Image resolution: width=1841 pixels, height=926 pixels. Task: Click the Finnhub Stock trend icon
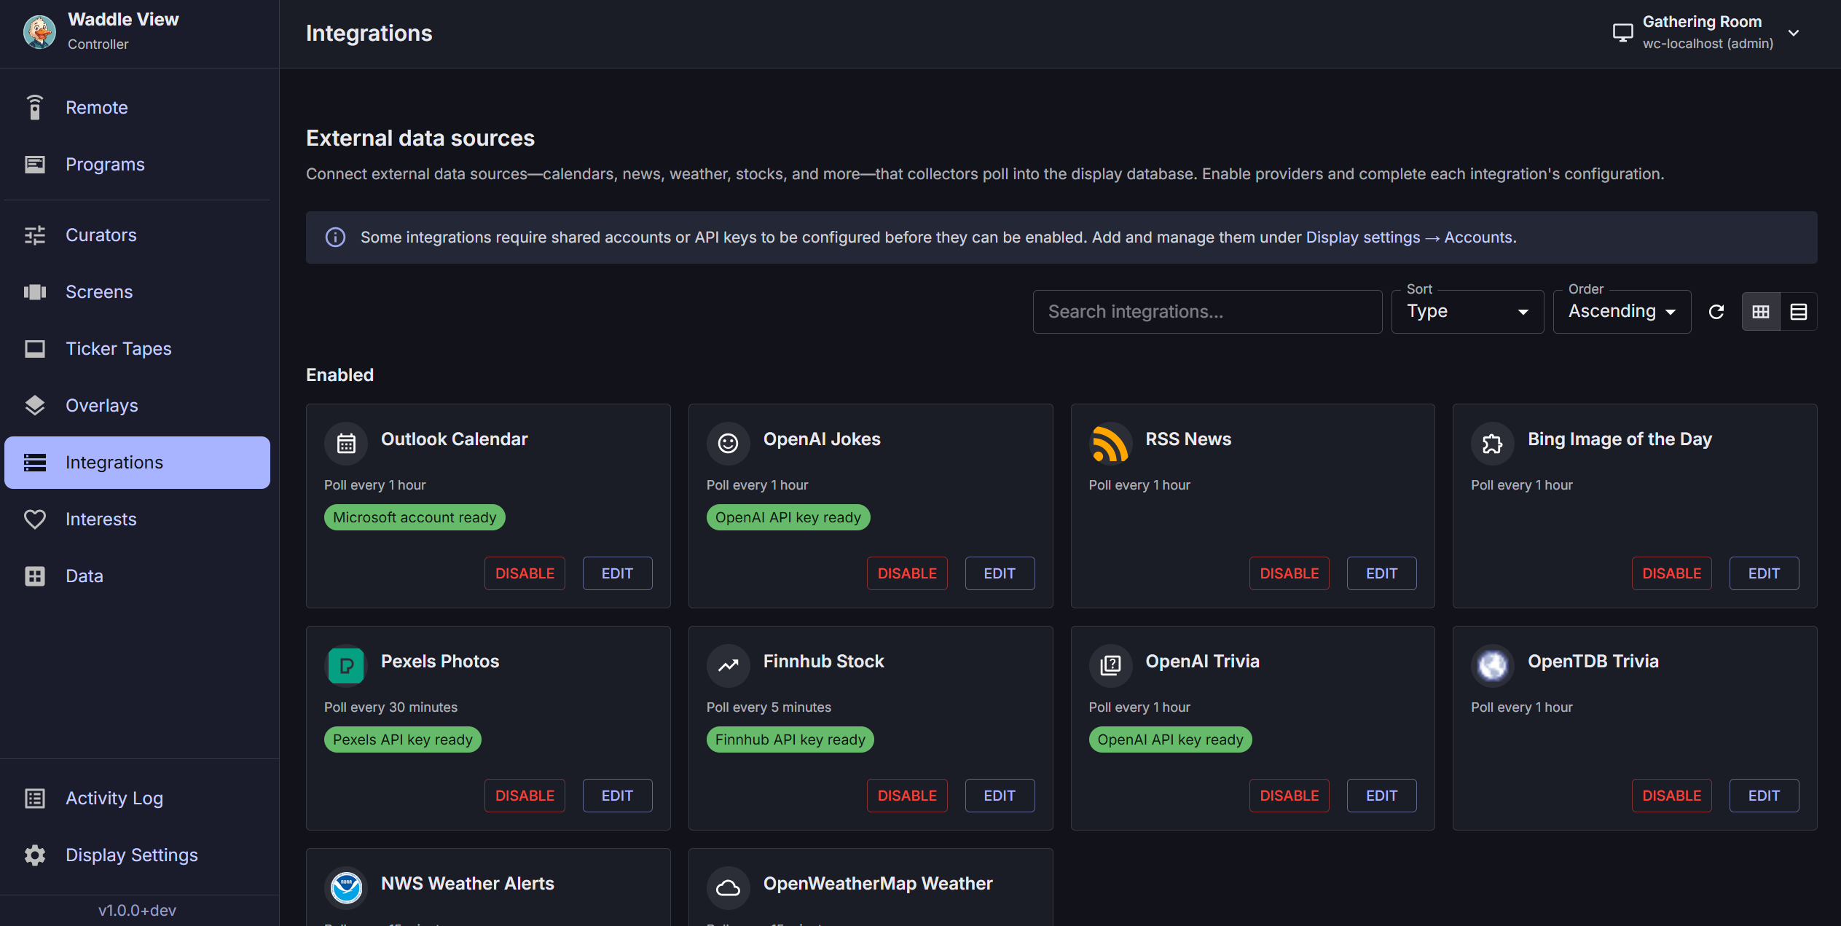[728, 665]
